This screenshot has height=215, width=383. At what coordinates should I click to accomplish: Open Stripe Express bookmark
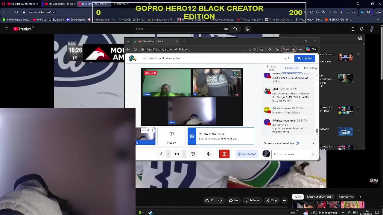pos(76,20)
